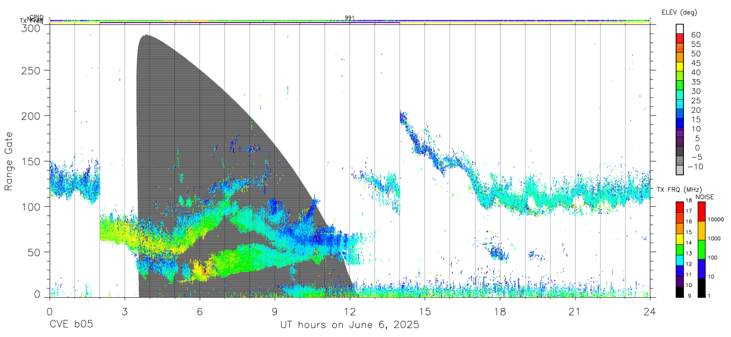The width and height of the screenshot is (731, 337).
Task: Click the ELEV scale label 25
Action: 695,101
